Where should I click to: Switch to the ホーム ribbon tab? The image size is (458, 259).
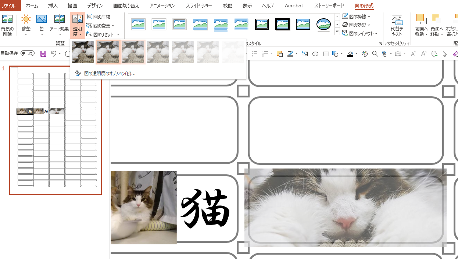[x=32, y=5]
